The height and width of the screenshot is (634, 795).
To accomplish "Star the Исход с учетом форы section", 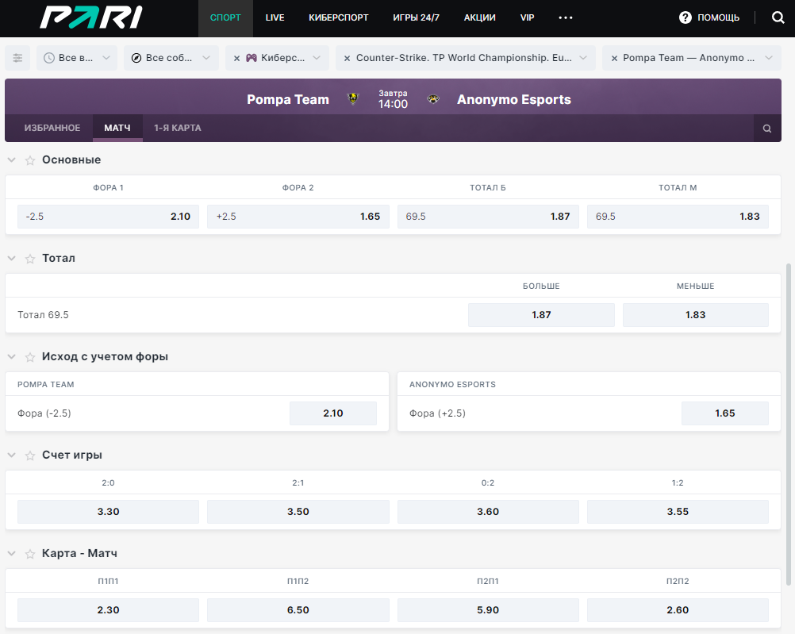I will coord(30,357).
